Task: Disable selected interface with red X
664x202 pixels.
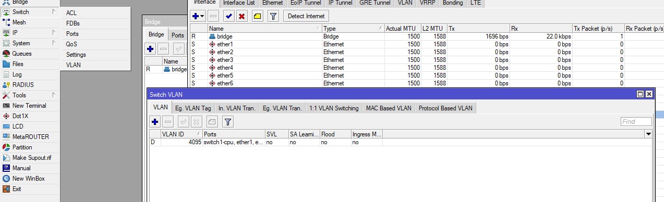Action: point(242,16)
